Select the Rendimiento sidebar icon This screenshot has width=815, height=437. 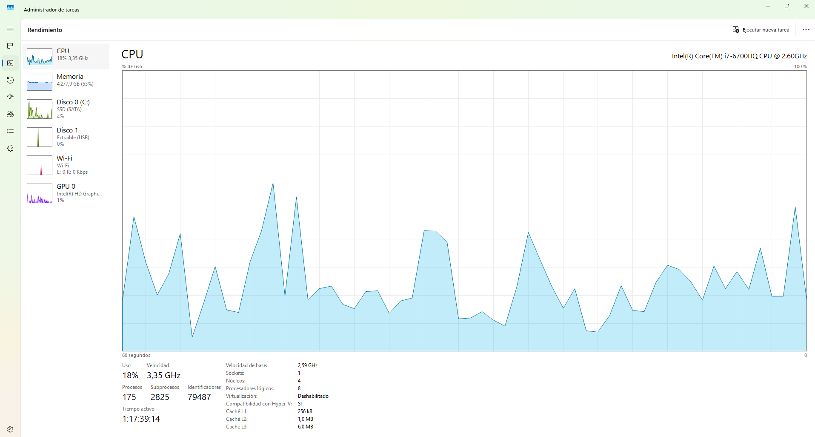pyautogui.click(x=10, y=63)
